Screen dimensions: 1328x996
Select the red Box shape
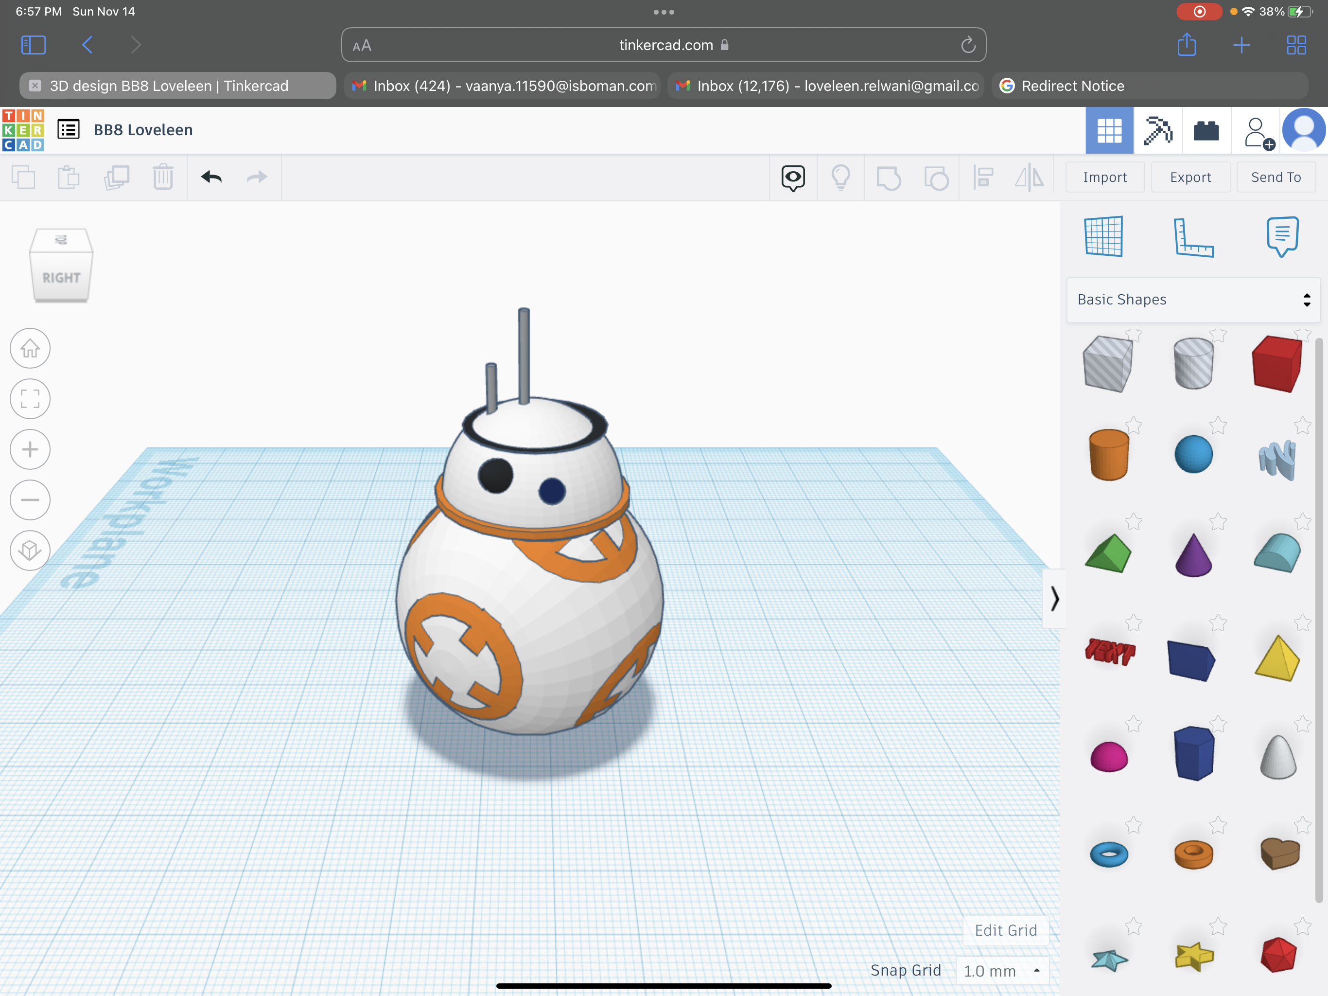(1277, 363)
